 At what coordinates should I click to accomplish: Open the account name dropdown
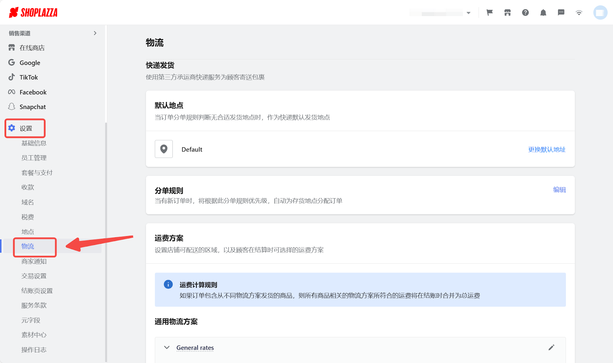pyautogui.click(x=469, y=12)
